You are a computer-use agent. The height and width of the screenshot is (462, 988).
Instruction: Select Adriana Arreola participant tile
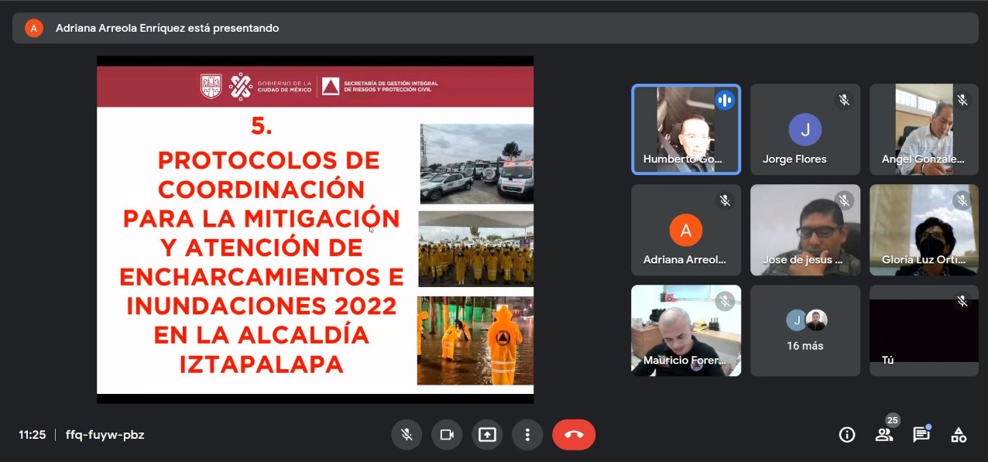click(686, 230)
